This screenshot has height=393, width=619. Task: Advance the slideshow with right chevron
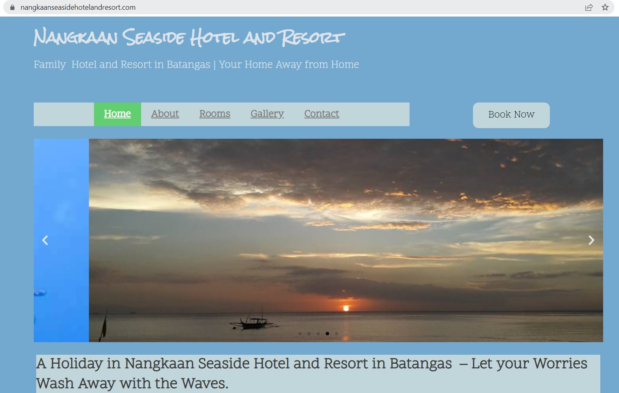click(x=591, y=240)
